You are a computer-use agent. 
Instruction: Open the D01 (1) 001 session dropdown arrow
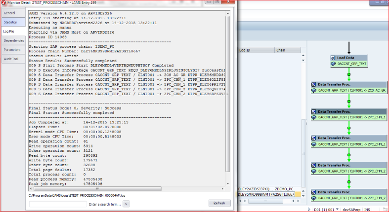tap(337, 209)
